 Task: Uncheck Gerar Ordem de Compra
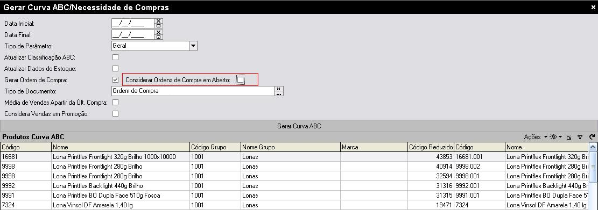coord(116,80)
